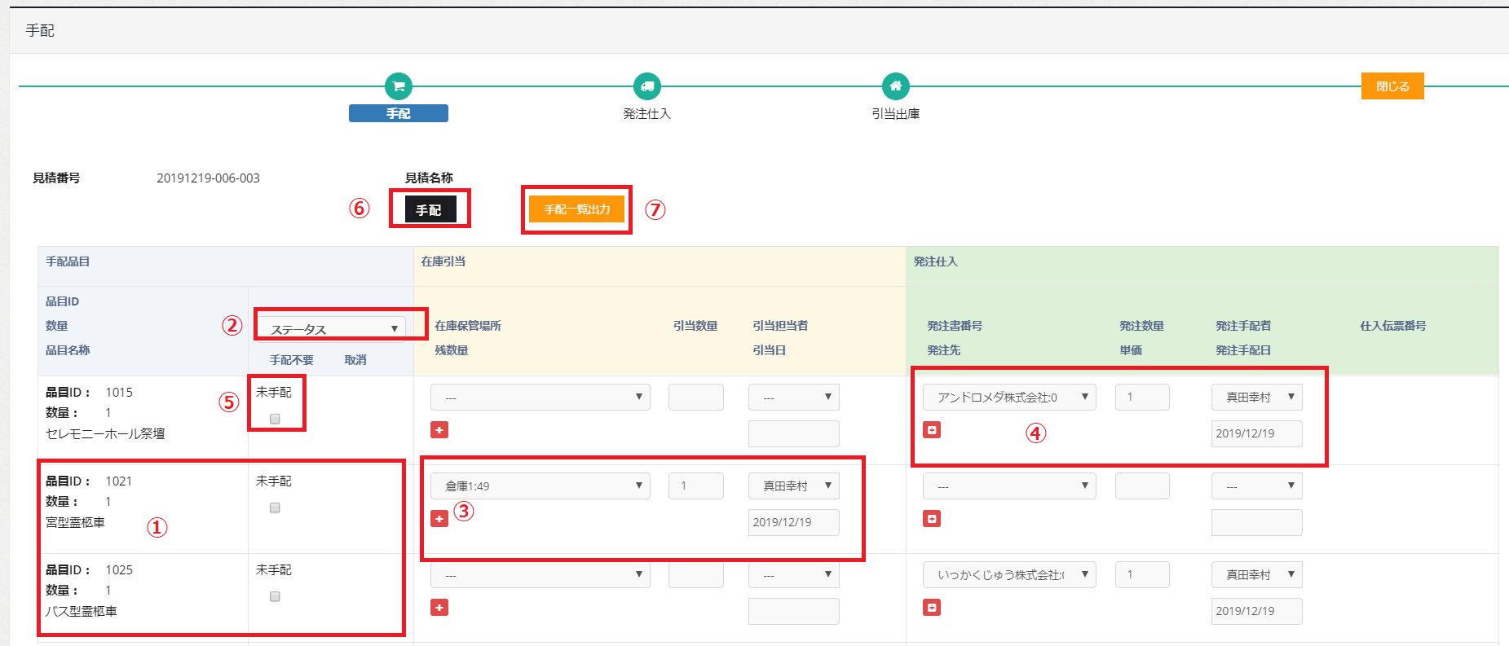Screen dimensions: 1509x646
Task: Click red plus icon in バス型霊柩車 row
Action: pyautogui.click(x=439, y=608)
